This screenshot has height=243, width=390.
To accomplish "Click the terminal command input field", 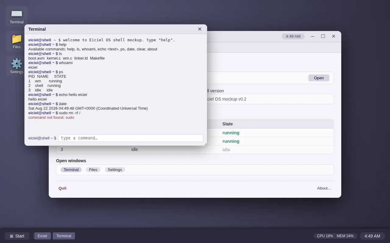I will click(x=131, y=138).
